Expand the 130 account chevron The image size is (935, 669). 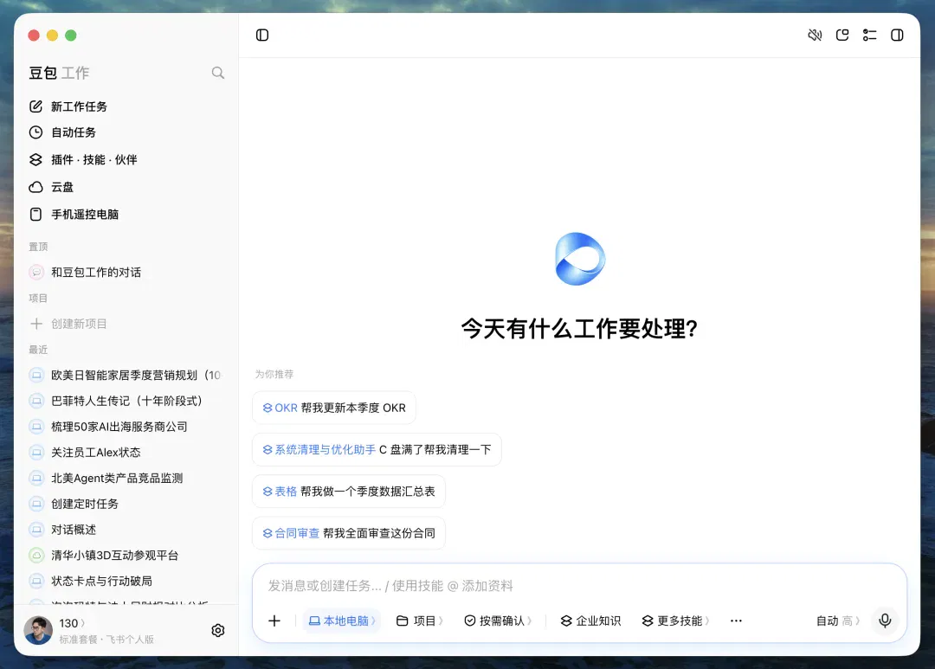tap(82, 623)
